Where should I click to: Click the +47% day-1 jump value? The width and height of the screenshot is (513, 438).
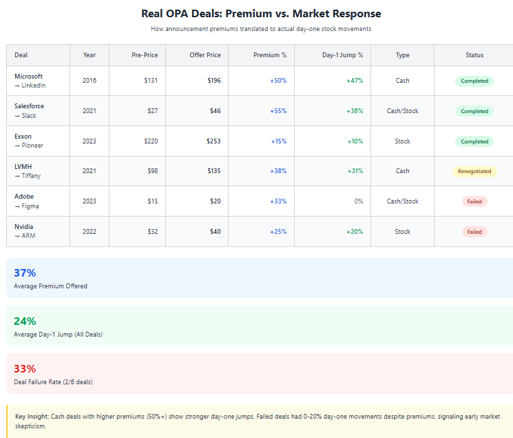pyautogui.click(x=355, y=81)
